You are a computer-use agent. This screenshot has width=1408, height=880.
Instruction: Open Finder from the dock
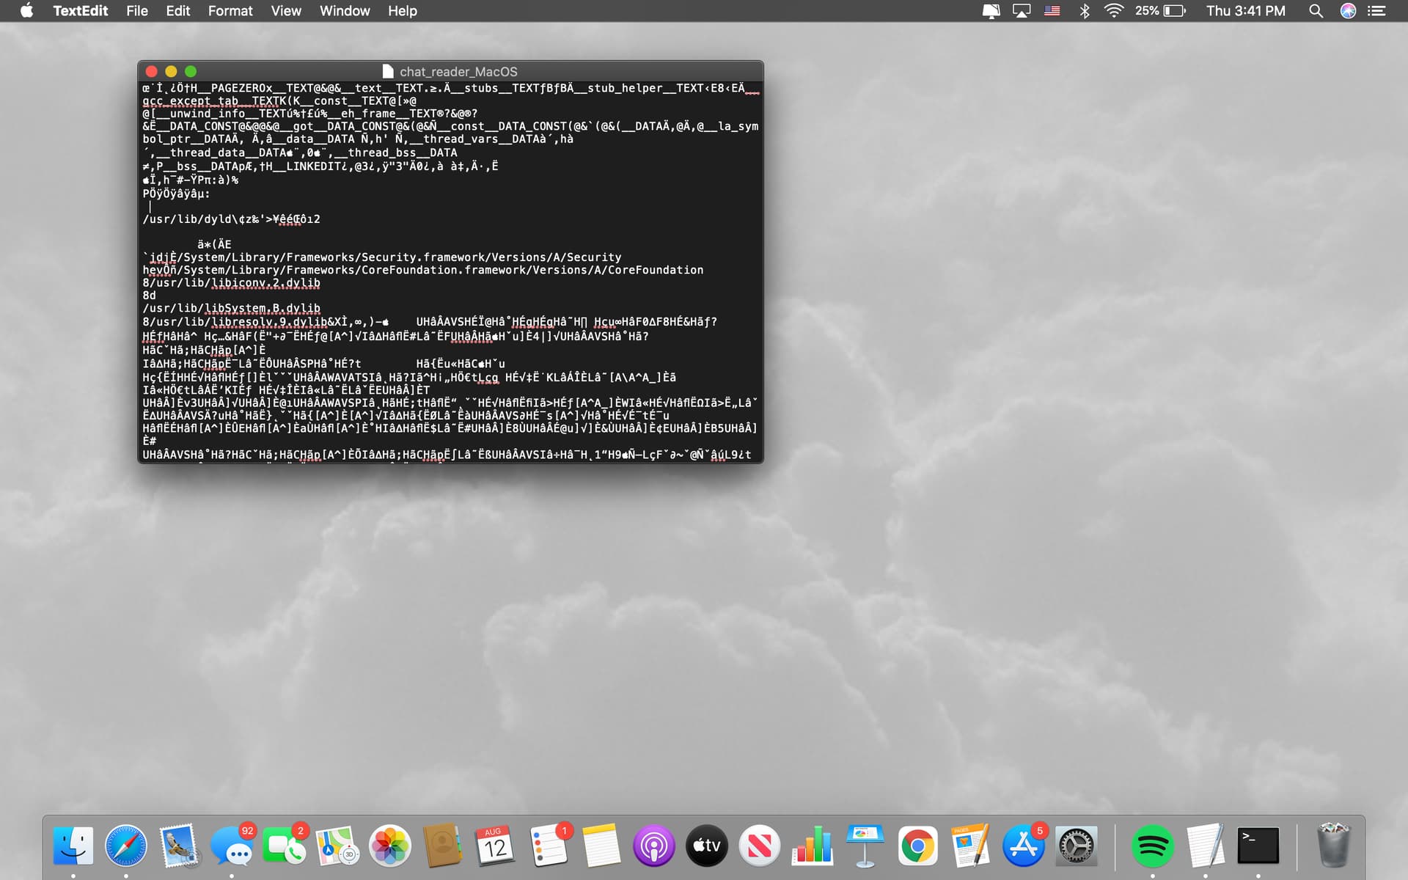73,846
